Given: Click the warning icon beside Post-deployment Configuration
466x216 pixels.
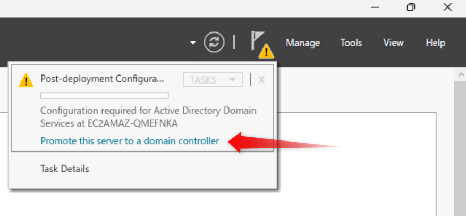Looking at the screenshot, I should [26, 80].
